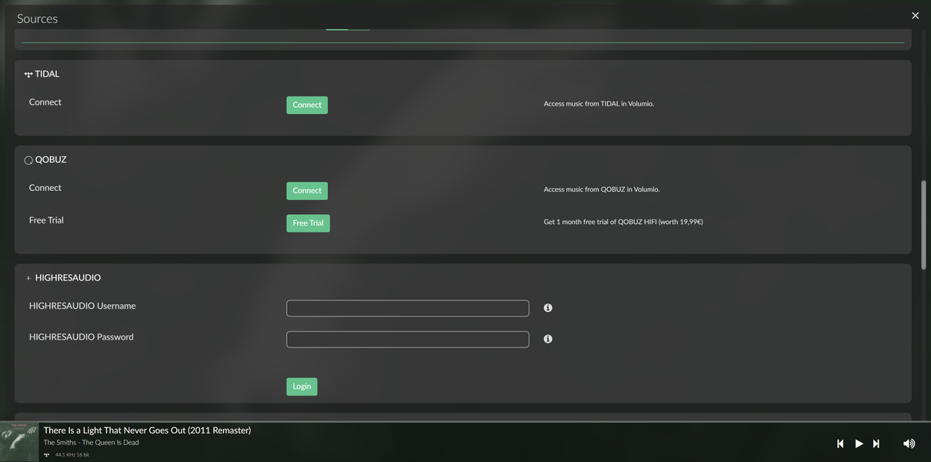The image size is (931, 462).
Task: Click the HIGHRESAUDIO section heading
Action: point(68,278)
